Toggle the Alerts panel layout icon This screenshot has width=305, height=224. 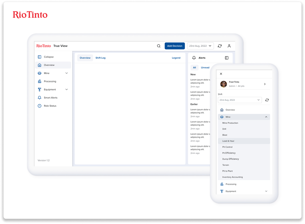(x=227, y=58)
